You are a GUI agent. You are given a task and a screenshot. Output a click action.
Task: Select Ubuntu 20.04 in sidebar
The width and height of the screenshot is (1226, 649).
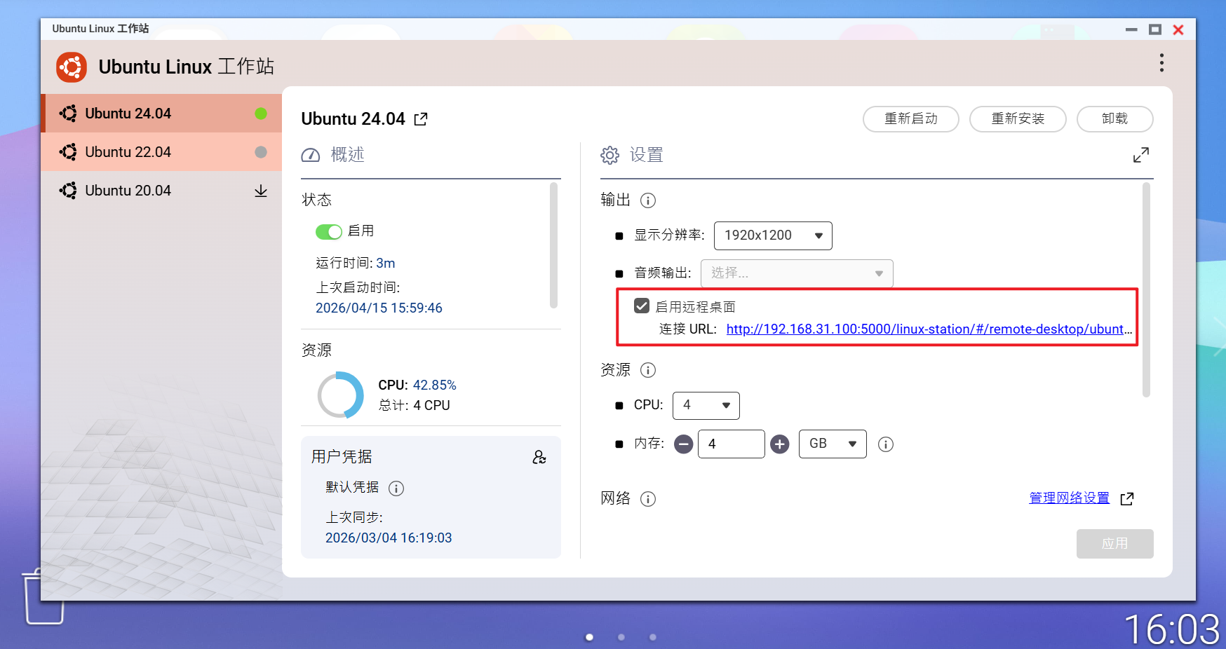pos(161,191)
